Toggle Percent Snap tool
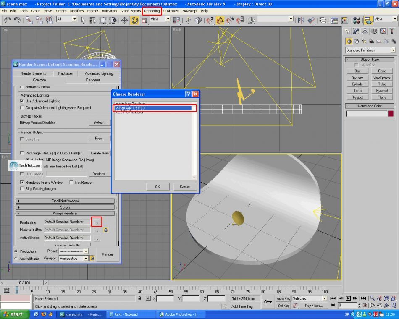 point(230,20)
